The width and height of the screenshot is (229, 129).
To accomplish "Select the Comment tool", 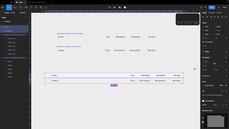I will point(46,7).
